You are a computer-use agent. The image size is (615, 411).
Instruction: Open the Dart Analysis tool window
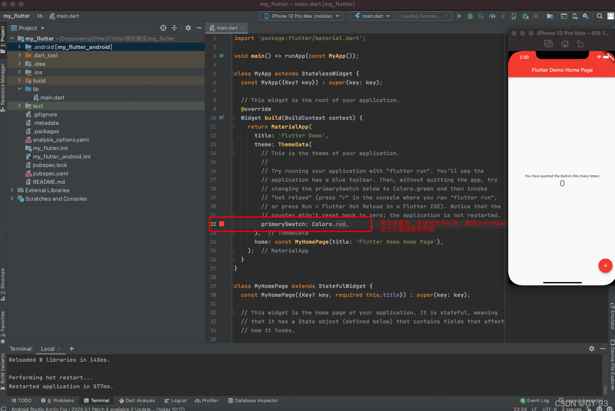(137, 400)
